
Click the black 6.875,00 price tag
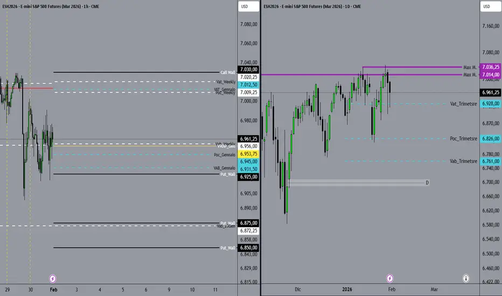coord(248,223)
